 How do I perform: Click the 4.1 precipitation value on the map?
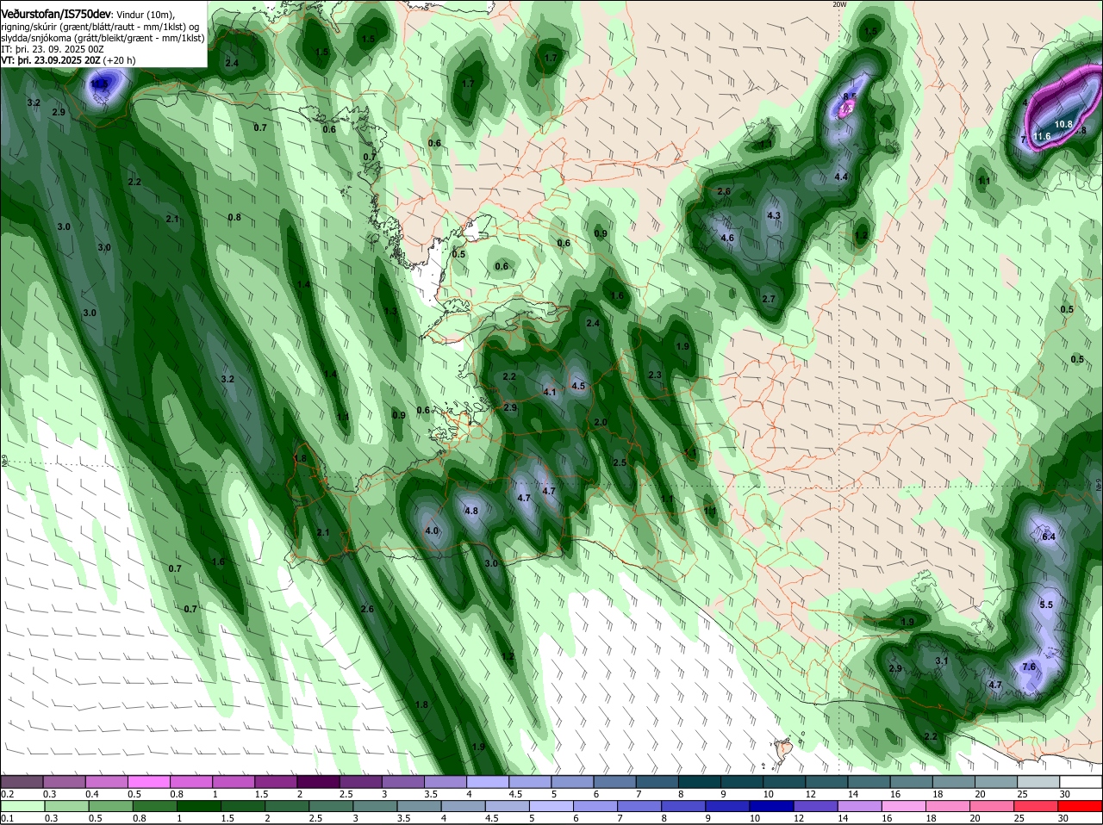click(x=550, y=392)
